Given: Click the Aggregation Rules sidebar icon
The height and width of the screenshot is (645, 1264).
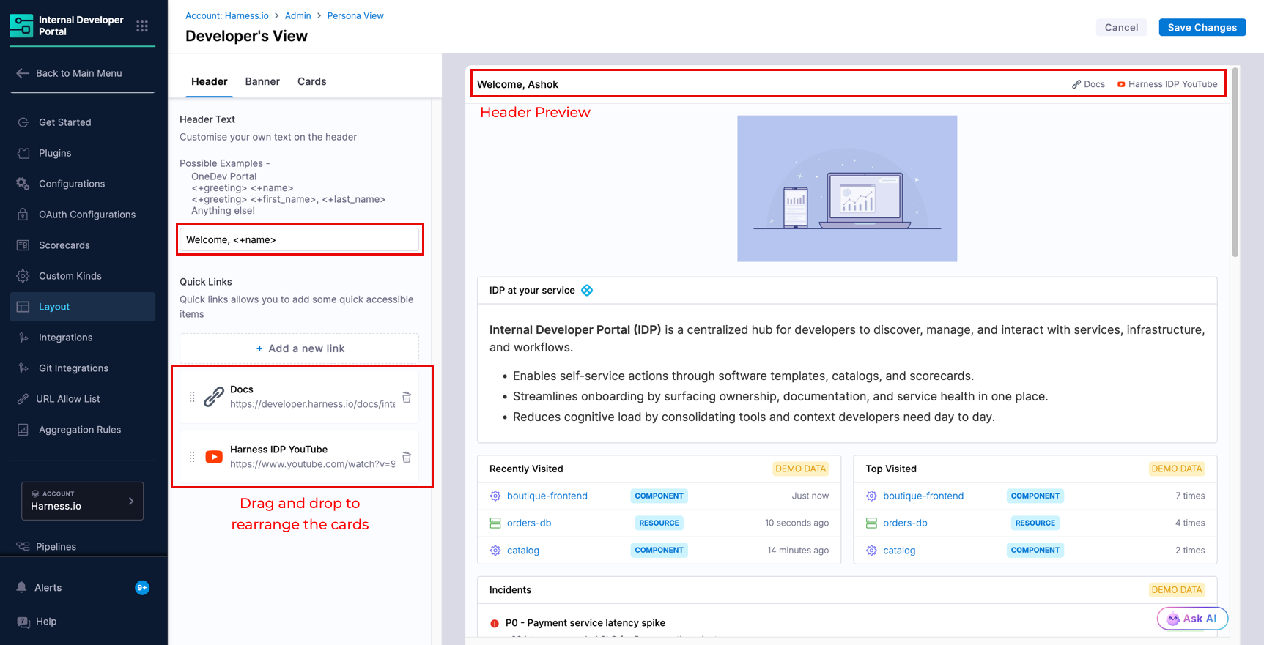Looking at the screenshot, I should [23, 430].
